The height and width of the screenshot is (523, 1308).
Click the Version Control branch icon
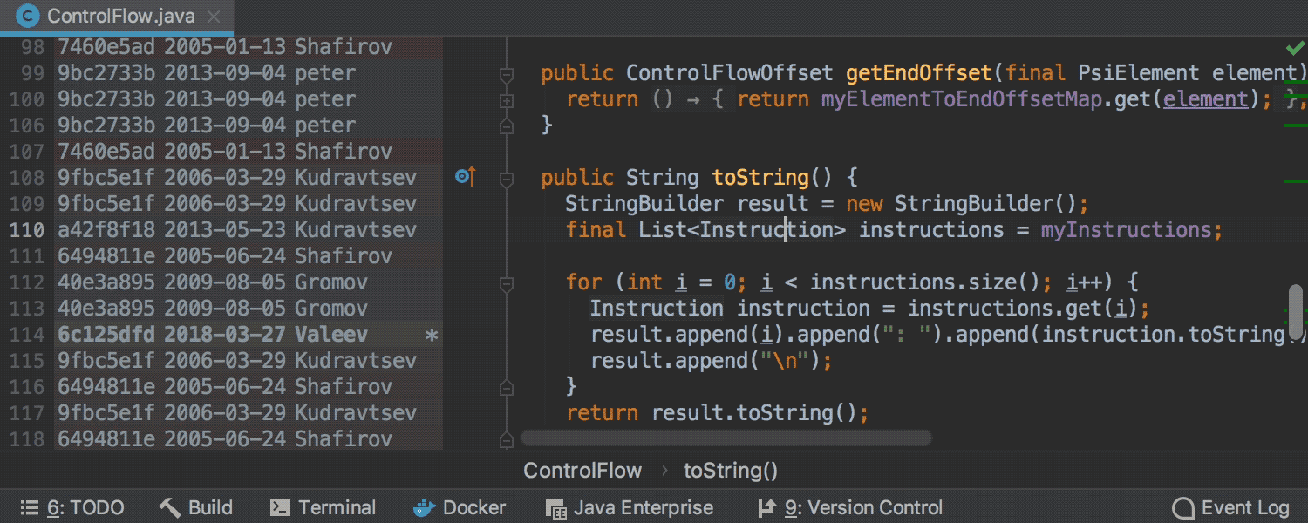(766, 507)
